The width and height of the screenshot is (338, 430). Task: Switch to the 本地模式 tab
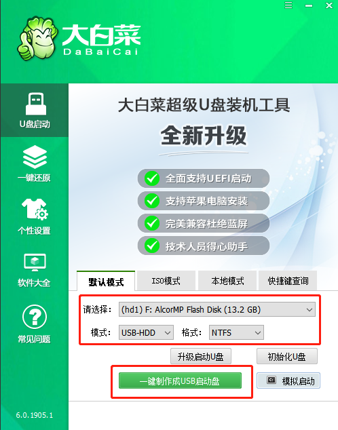coord(227,281)
